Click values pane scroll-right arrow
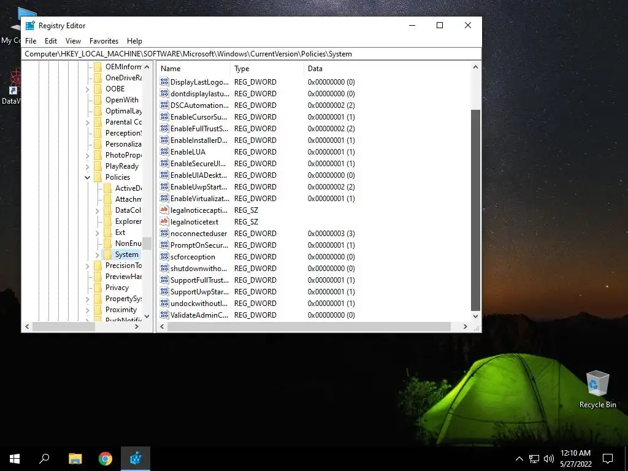Screen dimensions: 628x471 [x=465, y=327]
